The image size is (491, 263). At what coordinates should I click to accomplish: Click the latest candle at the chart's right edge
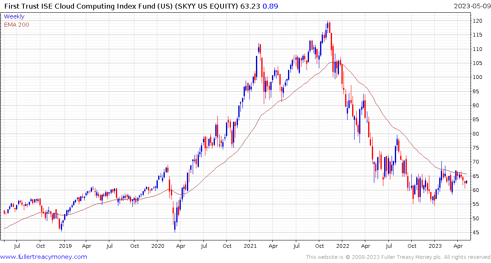(x=467, y=182)
